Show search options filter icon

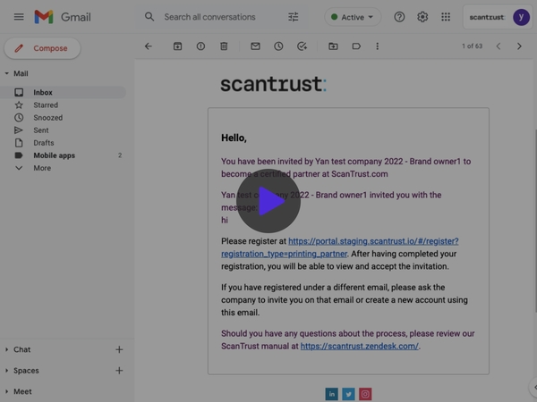click(294, 17)
